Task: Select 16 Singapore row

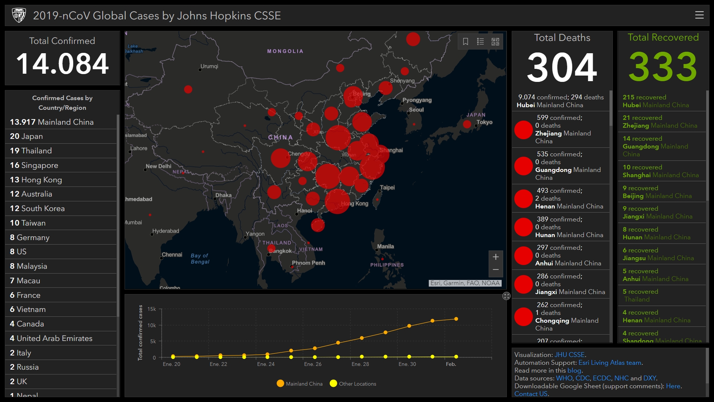Action: [x=61, y=165]
